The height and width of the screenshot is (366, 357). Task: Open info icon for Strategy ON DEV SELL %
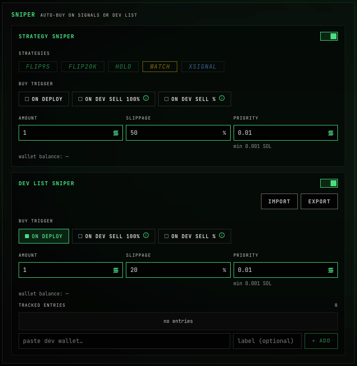pyautogui.click(x=222, y=98)
